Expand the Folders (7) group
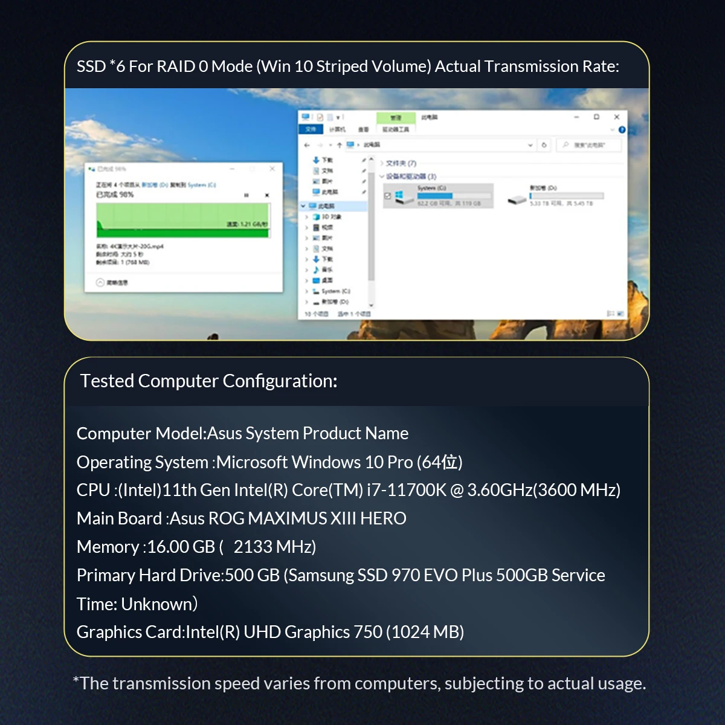This screenshot has height=725, width=725. pyautogui.click(x=382, y=163)
